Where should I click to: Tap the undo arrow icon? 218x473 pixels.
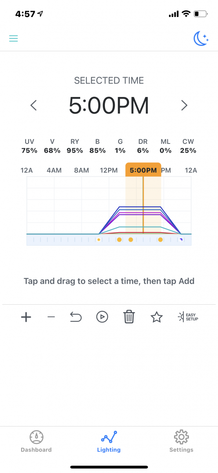[x=75, y=317]
